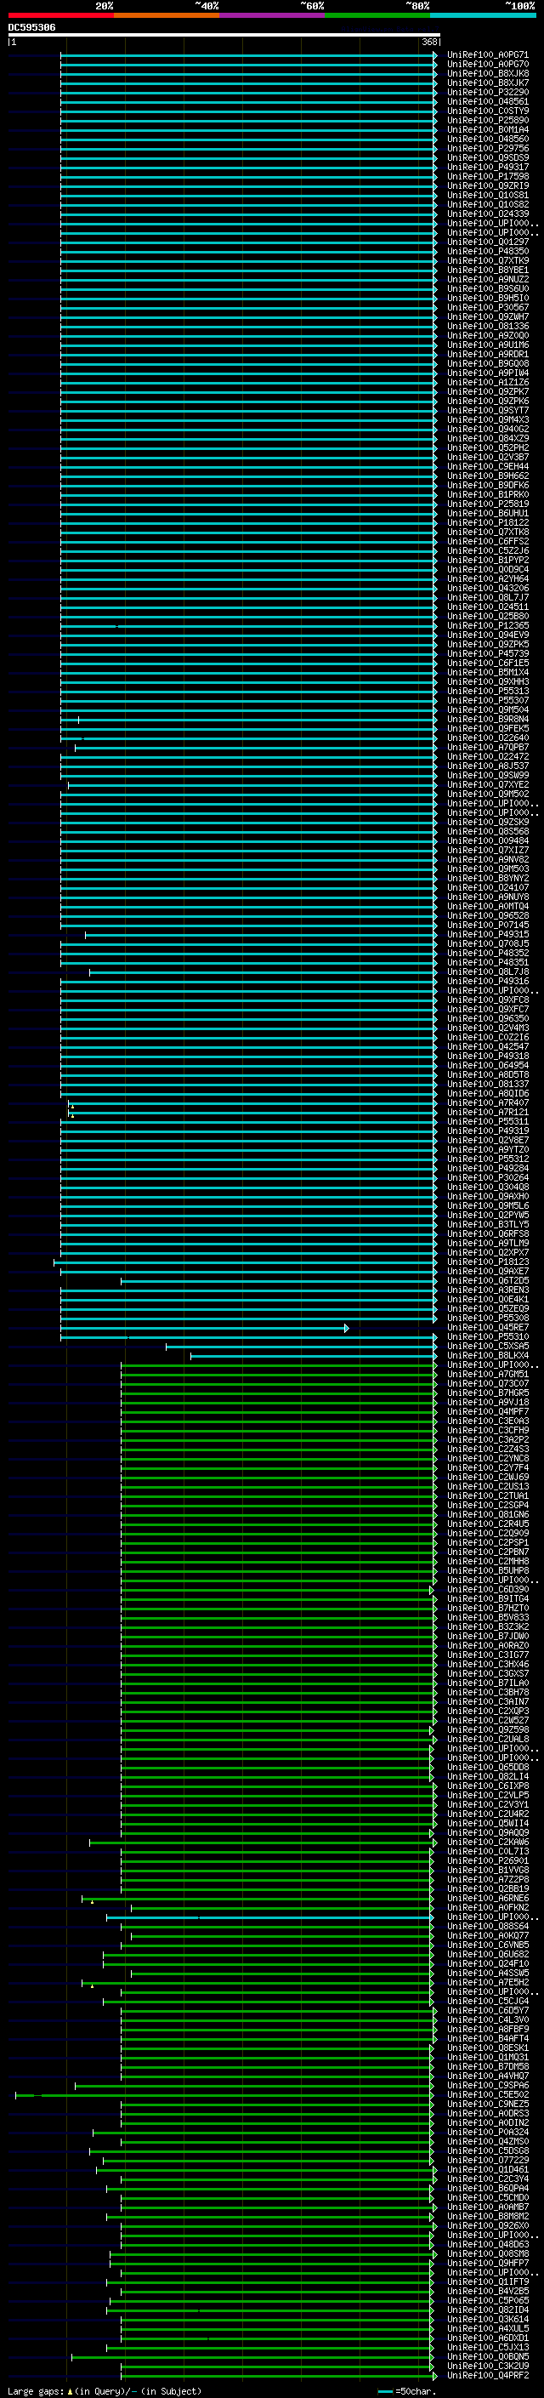Click the orange ~40% legend color band
Screen dimensions: 544x2398
[x=167, y=15]
